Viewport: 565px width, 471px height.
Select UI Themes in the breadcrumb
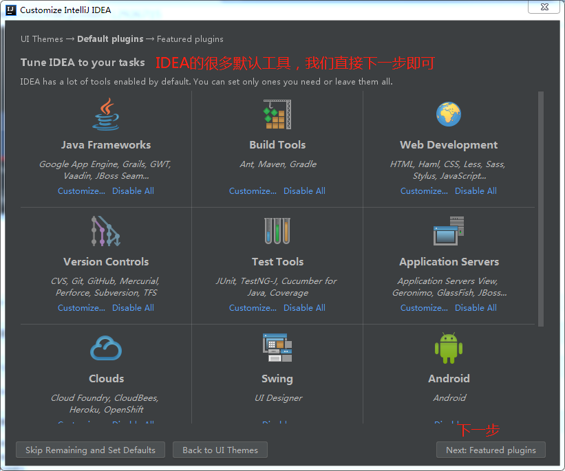pos(42,39)
